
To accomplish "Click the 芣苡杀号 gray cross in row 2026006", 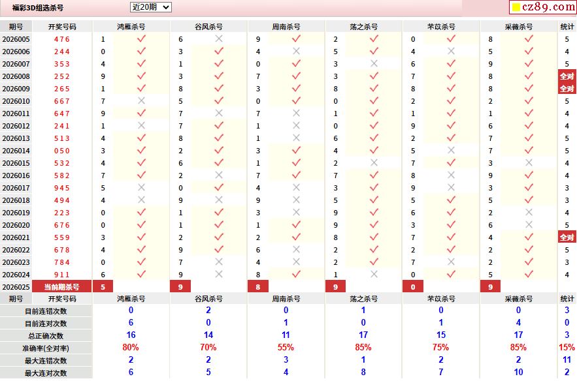I will (x=451, y=51).
